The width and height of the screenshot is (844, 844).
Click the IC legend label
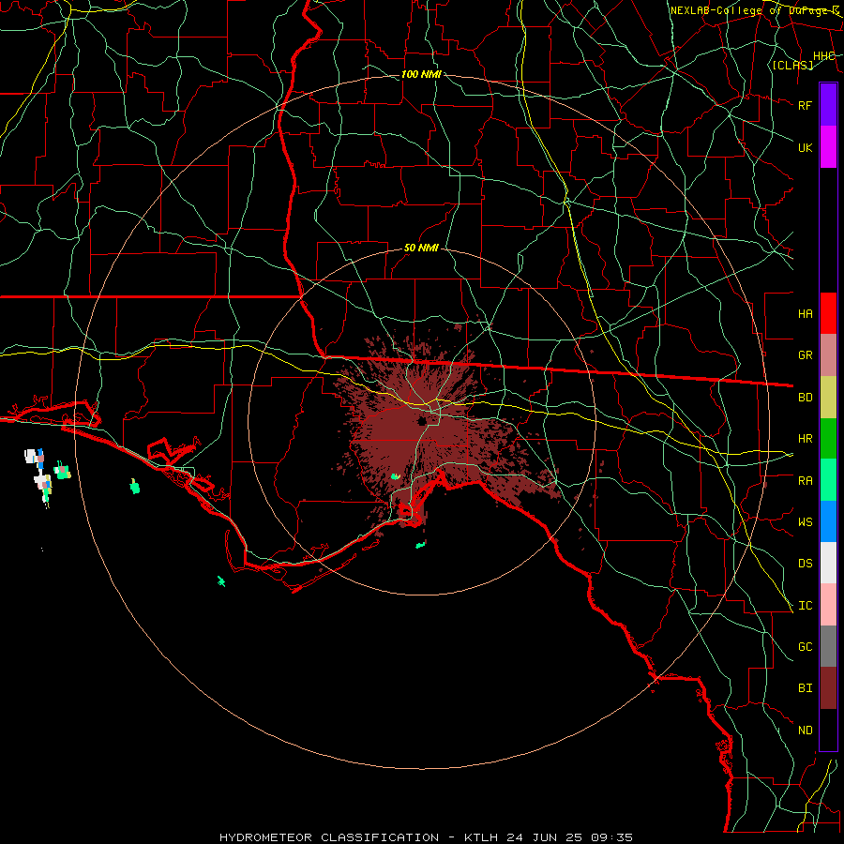pyautogui.click(x=805, y=606)
